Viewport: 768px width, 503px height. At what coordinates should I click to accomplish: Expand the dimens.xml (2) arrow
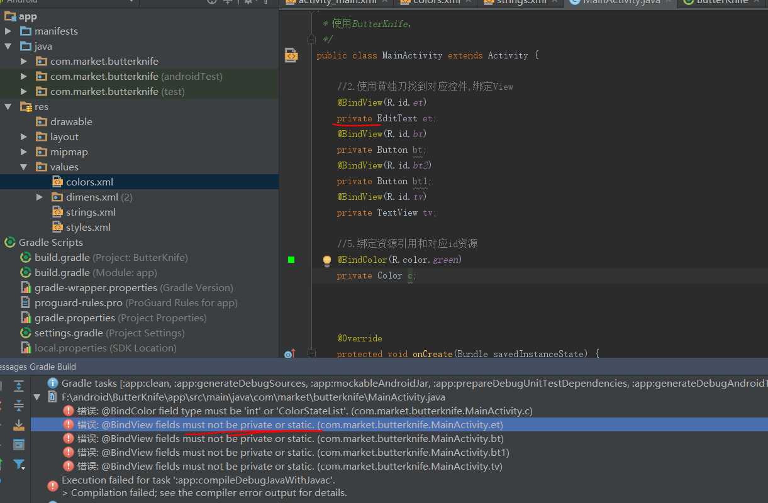tap(39, 197)
